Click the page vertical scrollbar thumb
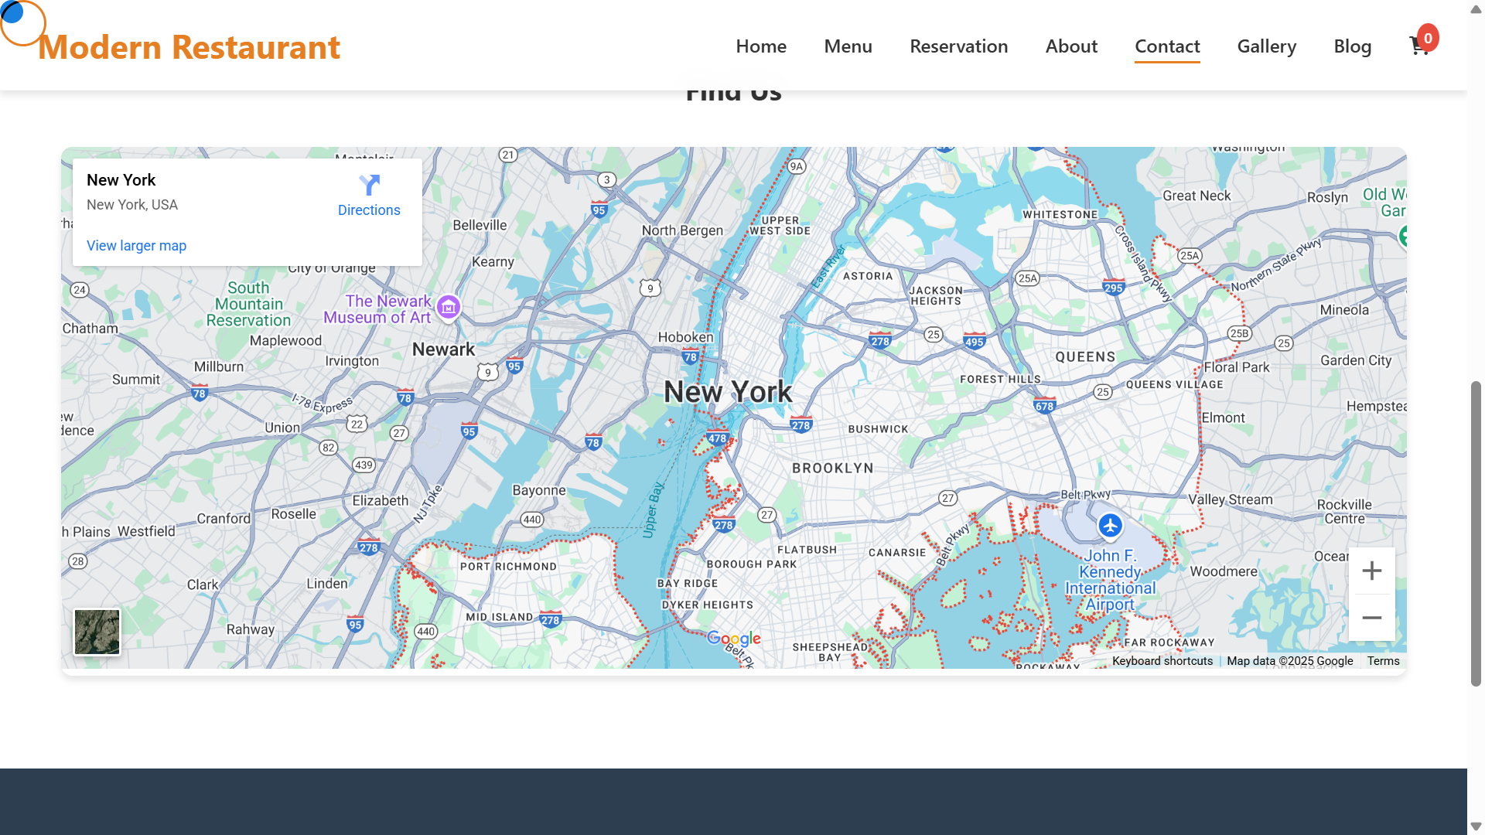 coord(1476,533)
